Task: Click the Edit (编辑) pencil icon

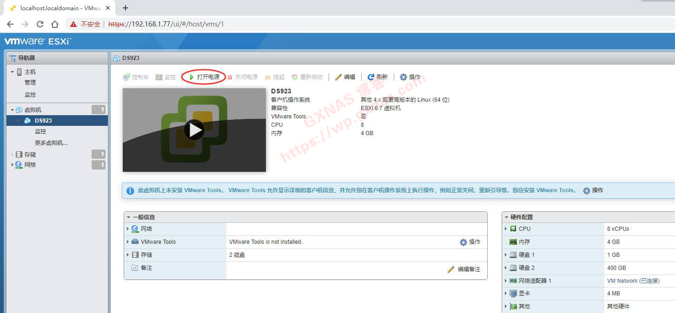Action: [338, 77]
